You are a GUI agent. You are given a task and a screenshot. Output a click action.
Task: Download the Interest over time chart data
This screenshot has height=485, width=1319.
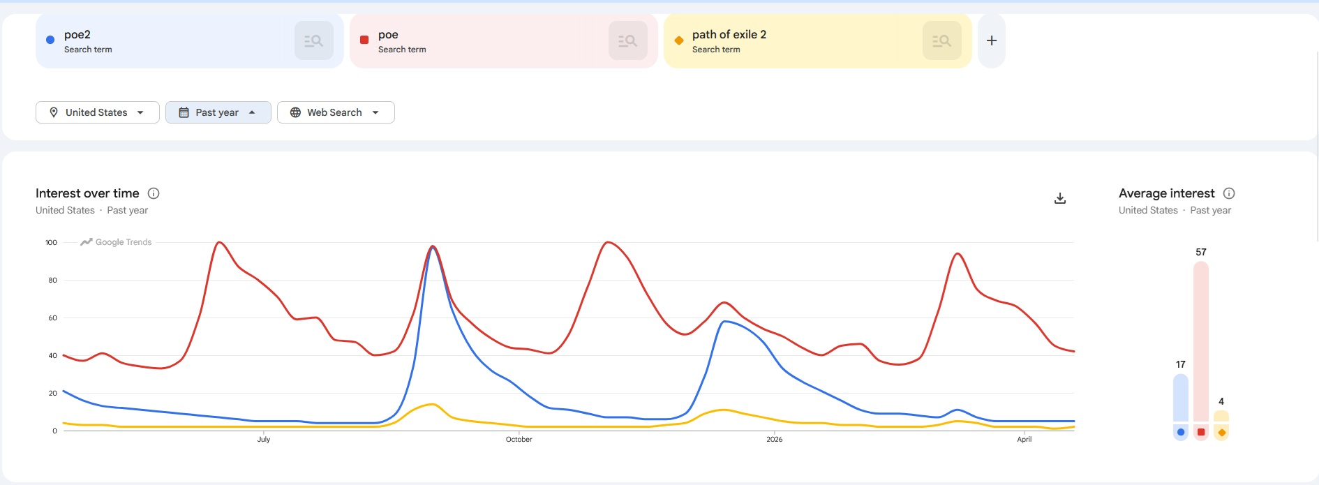[1059, 198]
